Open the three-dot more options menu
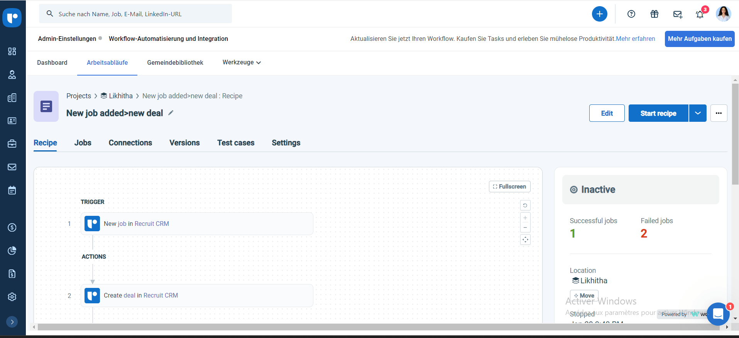Screen dimensions: 739x338 [719, 113]
